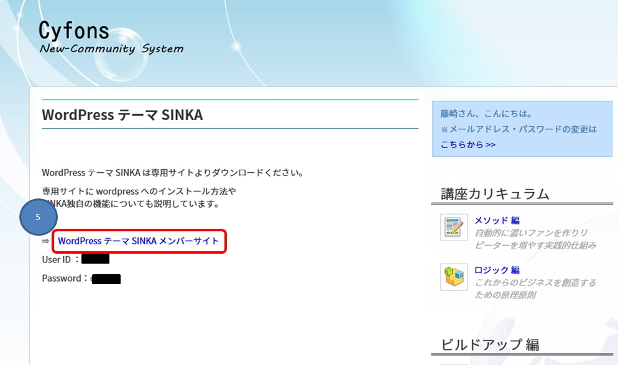
Task: Select the 講座カリキュラム section heading
Action: click(494, 193)
